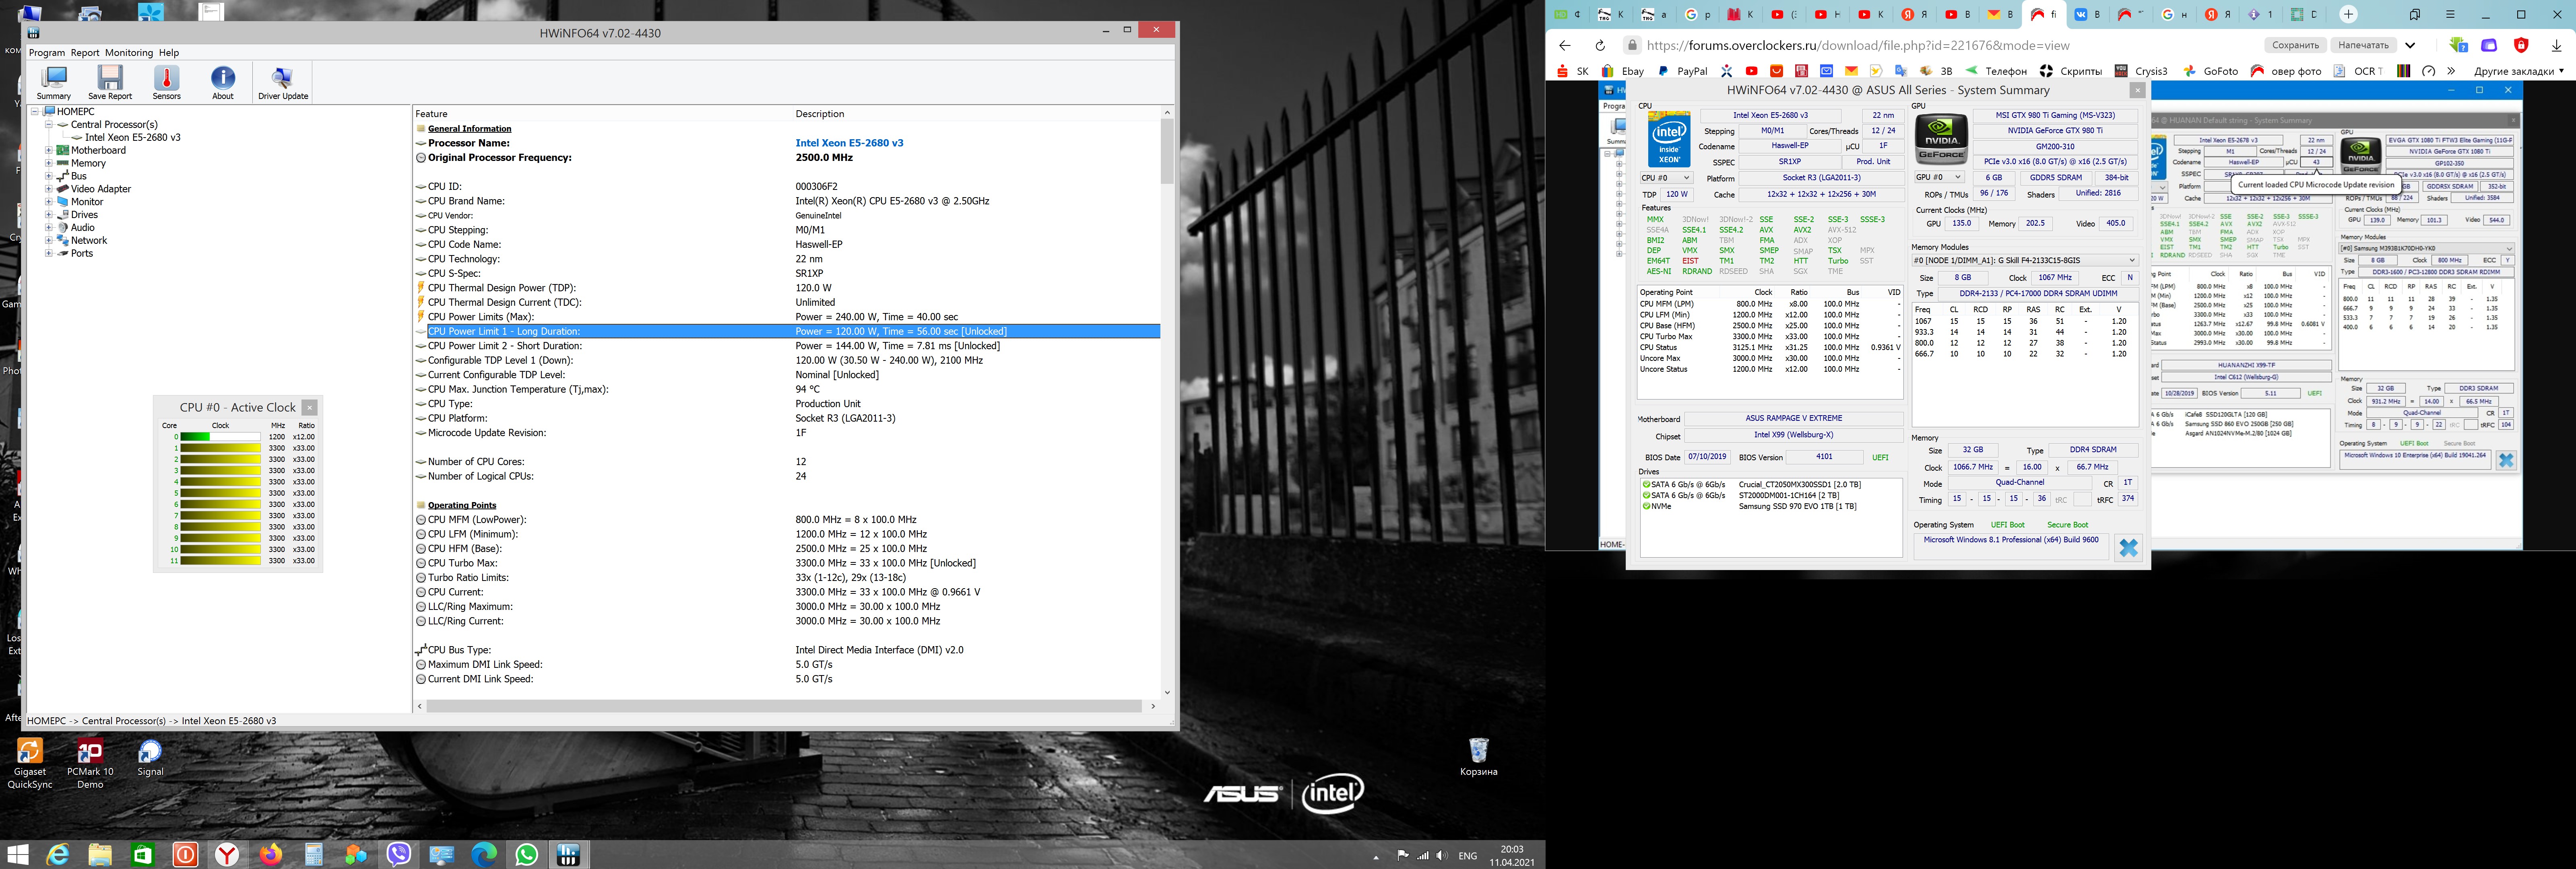Open the browser downloads arrow icon
Viewport: 2576px width, 869px height.
point(2557,45)
